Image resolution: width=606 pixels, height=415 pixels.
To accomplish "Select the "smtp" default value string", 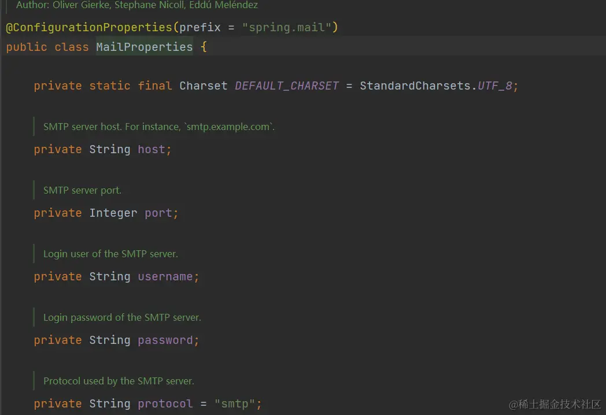I will pyautogui.click(x=235, y=404).
